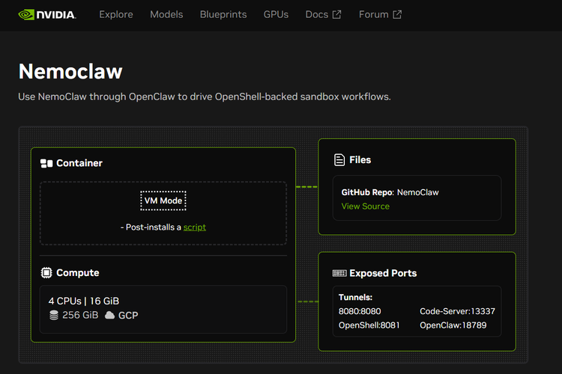Image resolution: width=562 pixels, height=374 pixels.
Task: Open the post-install script link
Action: [x=195, y=227]
